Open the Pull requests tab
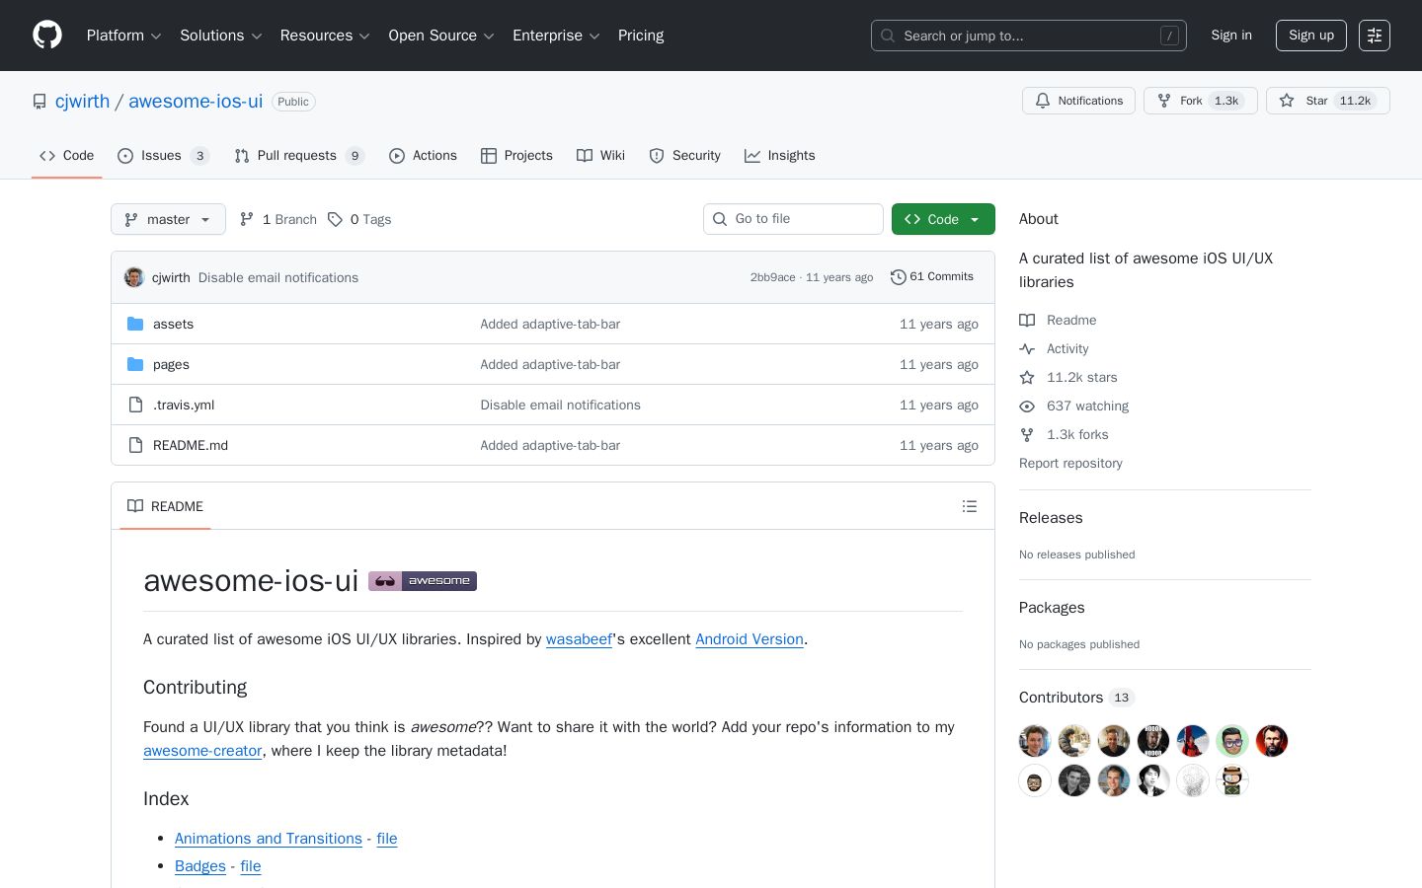Viewport: 1422px width, 888px height. pyautogui.click(x=299, y=156)
